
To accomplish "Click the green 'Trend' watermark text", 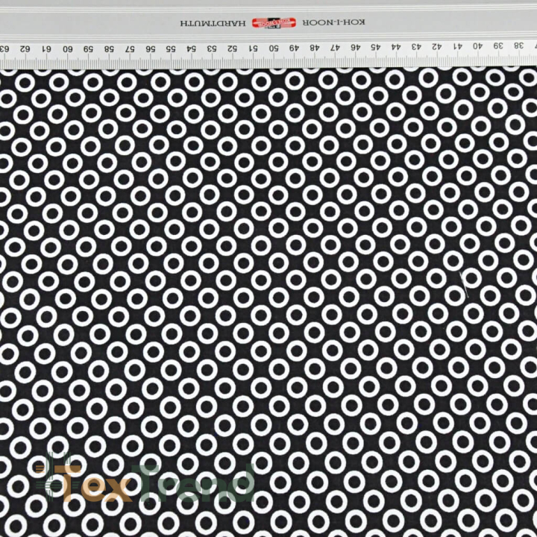I will pyautogui.click(x=195, y=483).
